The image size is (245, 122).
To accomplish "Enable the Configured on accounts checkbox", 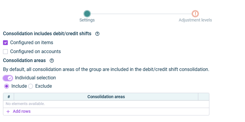I will (x=5, y=52).
